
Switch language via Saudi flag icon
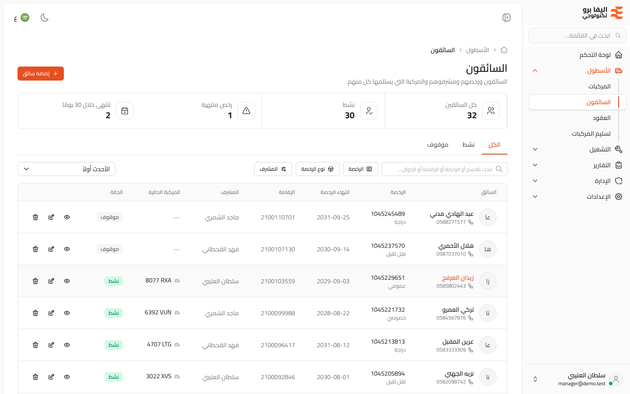(25, 18)
